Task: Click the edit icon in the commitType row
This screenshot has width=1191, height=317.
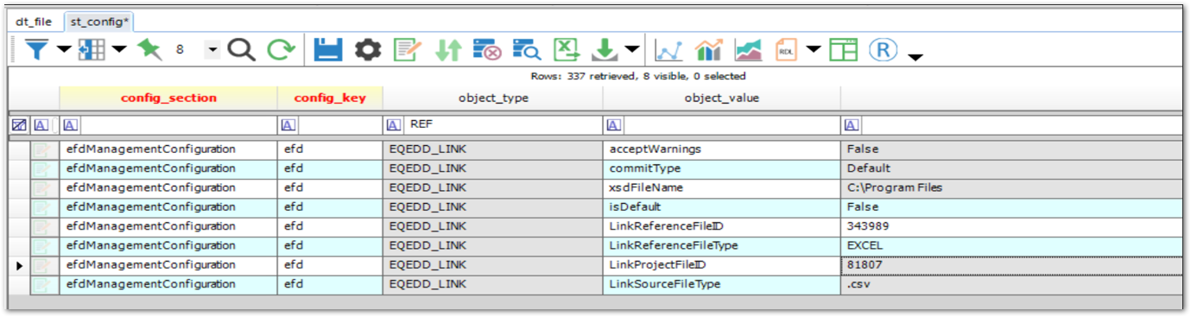Action: [42, 168]
